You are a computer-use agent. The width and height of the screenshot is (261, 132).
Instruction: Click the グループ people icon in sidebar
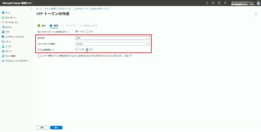pyautogui.click(x=3, y=51)
